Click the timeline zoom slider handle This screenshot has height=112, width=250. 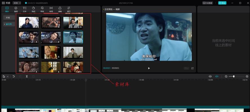coord(234,76)
